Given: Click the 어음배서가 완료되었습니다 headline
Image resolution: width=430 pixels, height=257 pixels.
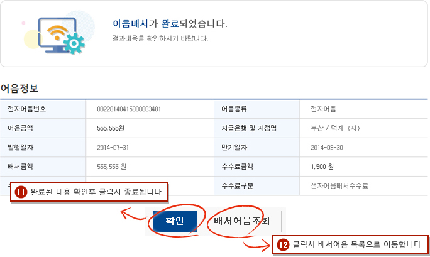Looking at the screenshot, I should pyautogui.click(x=170, y=24).
